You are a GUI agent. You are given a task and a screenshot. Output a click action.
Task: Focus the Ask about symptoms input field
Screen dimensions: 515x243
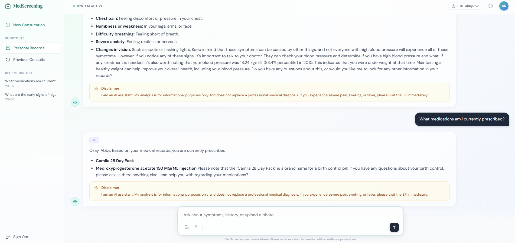point(291,215)
